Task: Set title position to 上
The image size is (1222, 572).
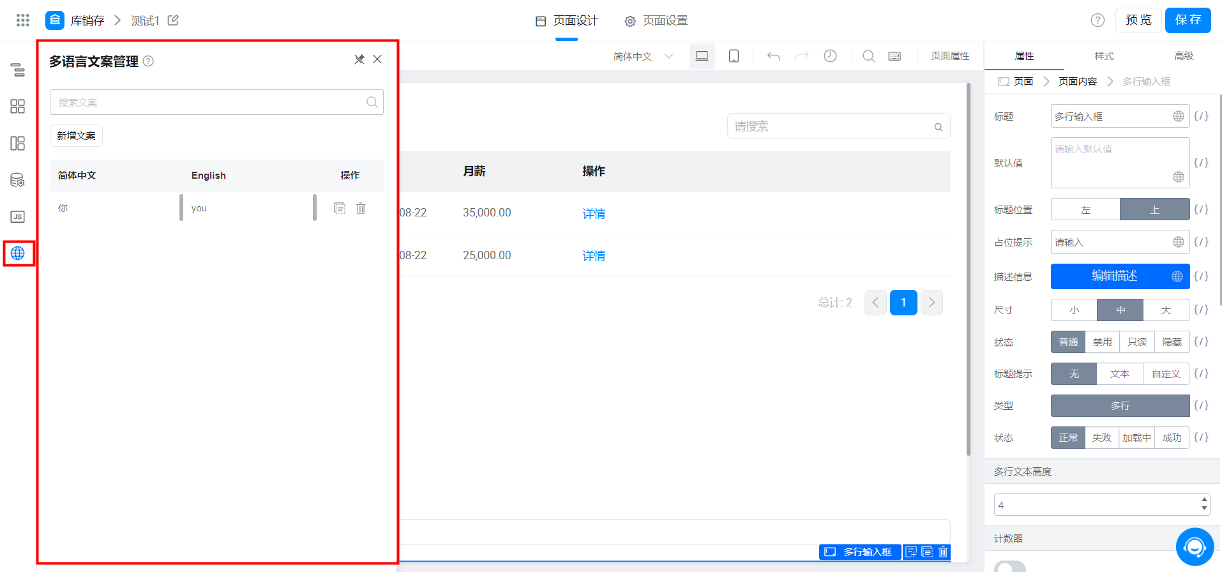Action: coord(1154,209)
